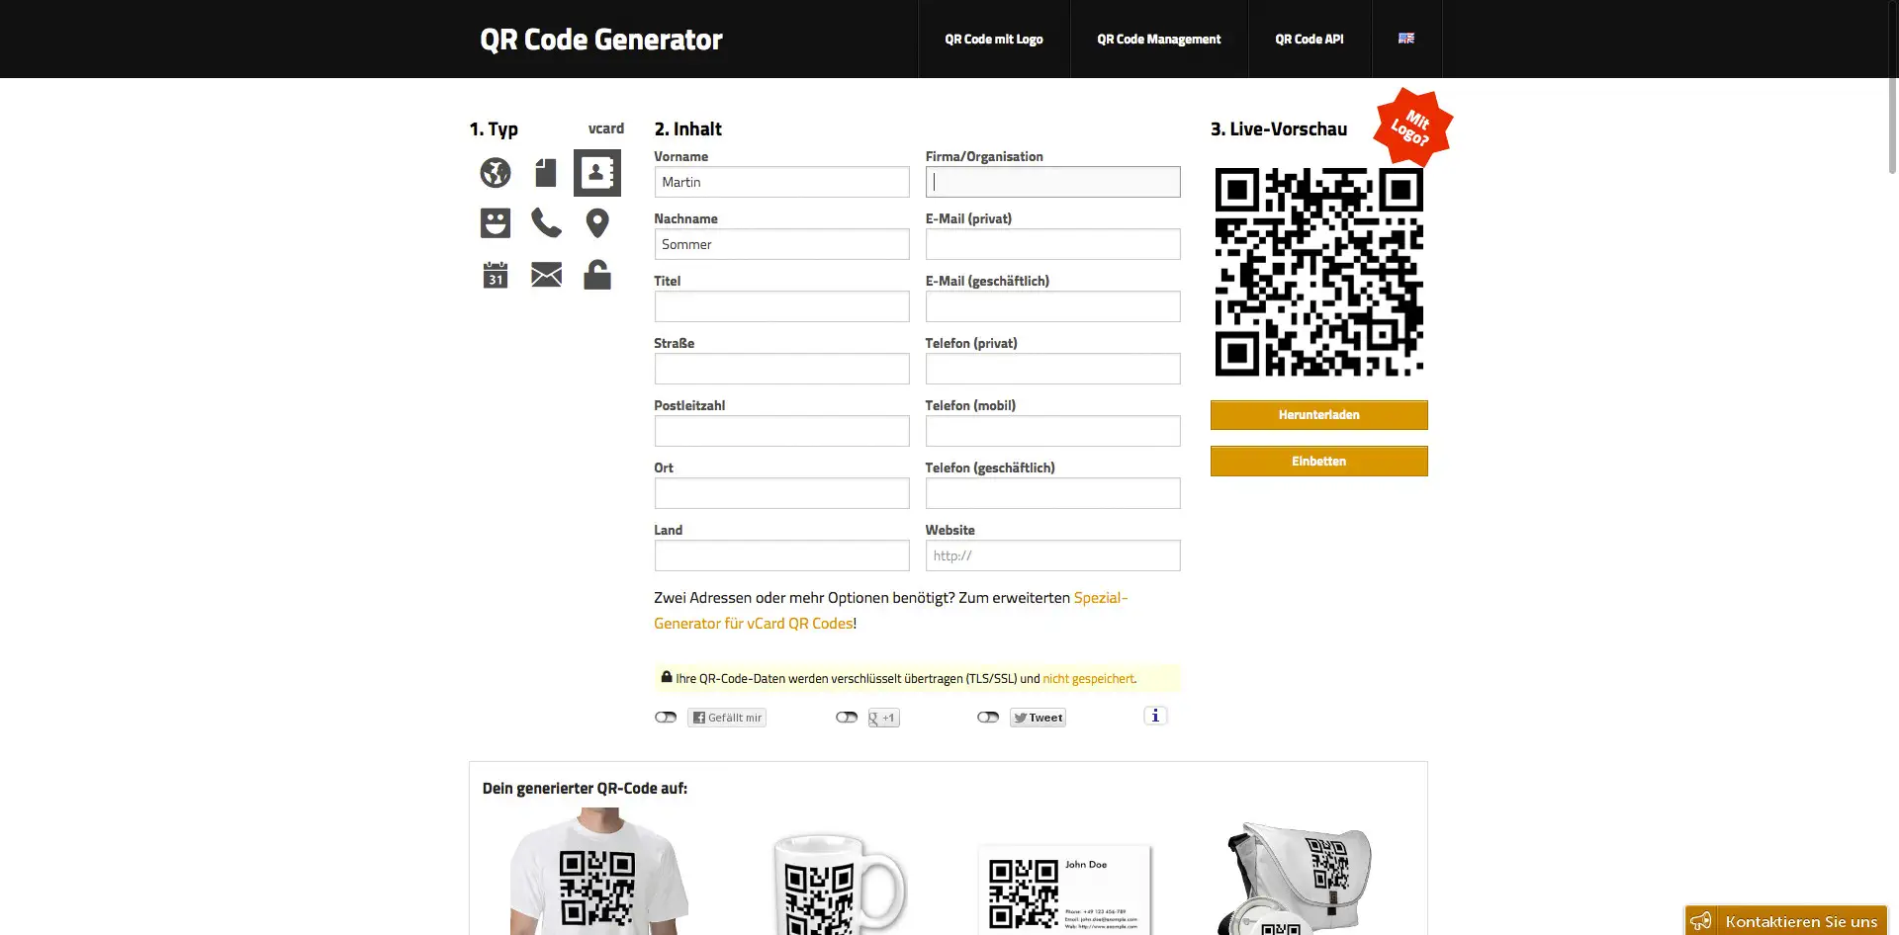1899x935 pixels.
Task: Switch on the Tweet share toggle
Action: coord(988,718)
